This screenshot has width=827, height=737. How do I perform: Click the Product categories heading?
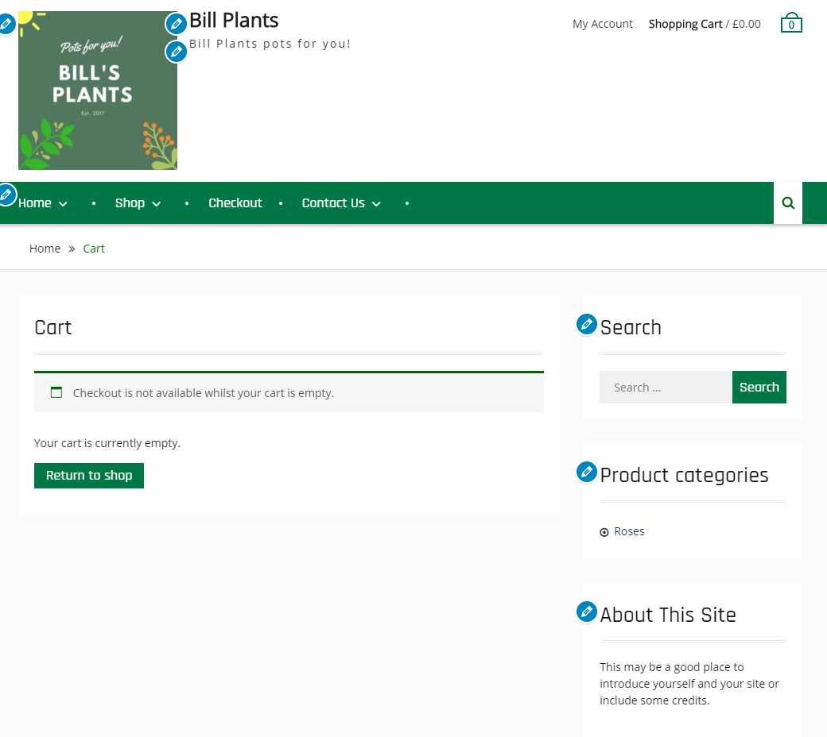[684, 475]
